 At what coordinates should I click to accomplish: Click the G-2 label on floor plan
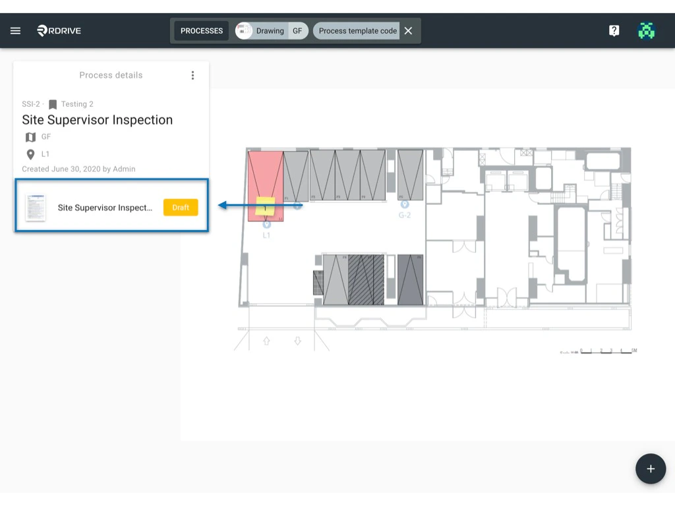click(x=405, y=215)
